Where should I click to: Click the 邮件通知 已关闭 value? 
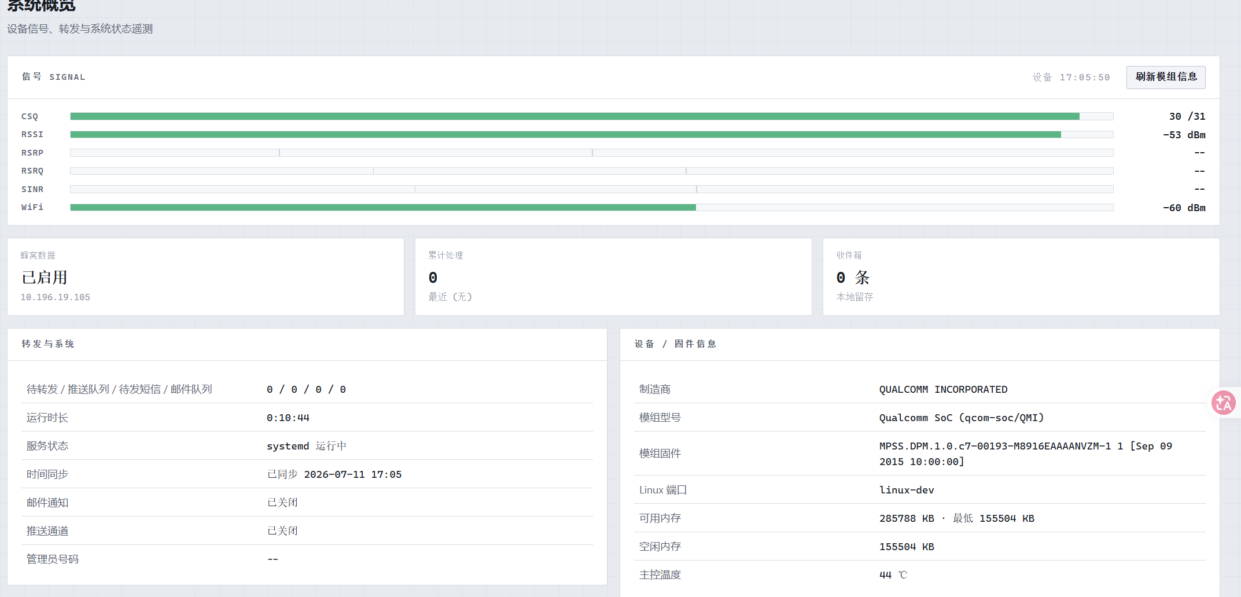coord(282,503)
